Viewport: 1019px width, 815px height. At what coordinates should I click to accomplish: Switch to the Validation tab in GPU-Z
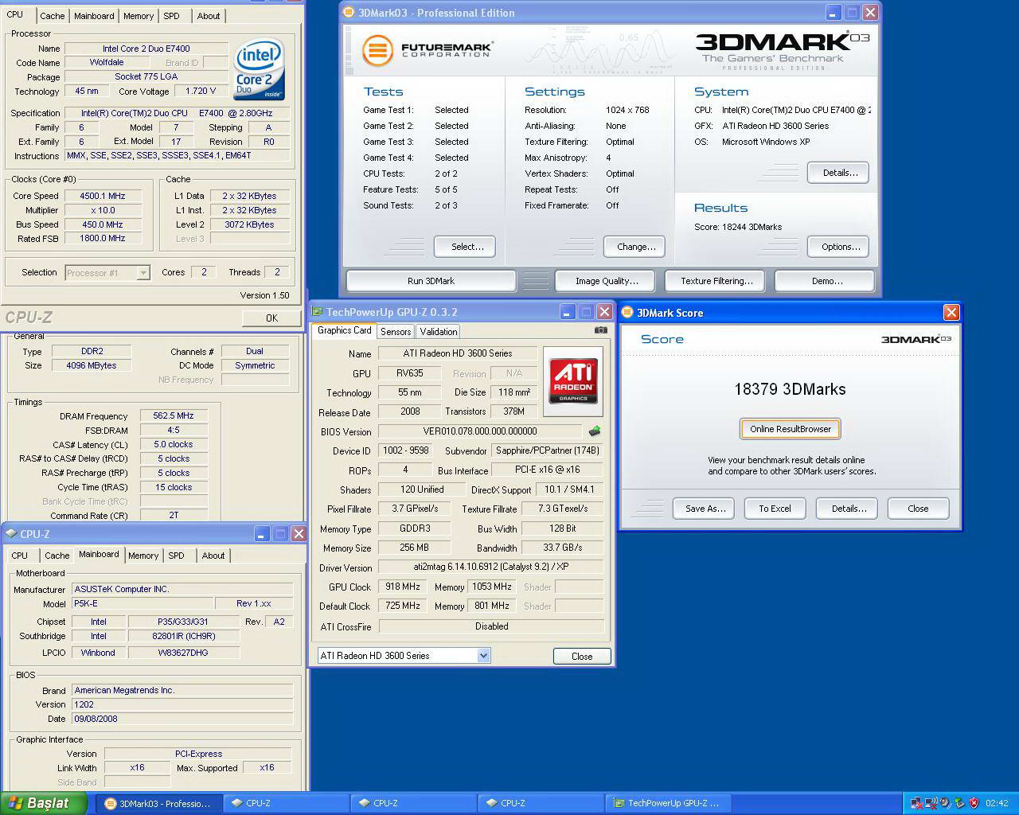pos(439,332)
